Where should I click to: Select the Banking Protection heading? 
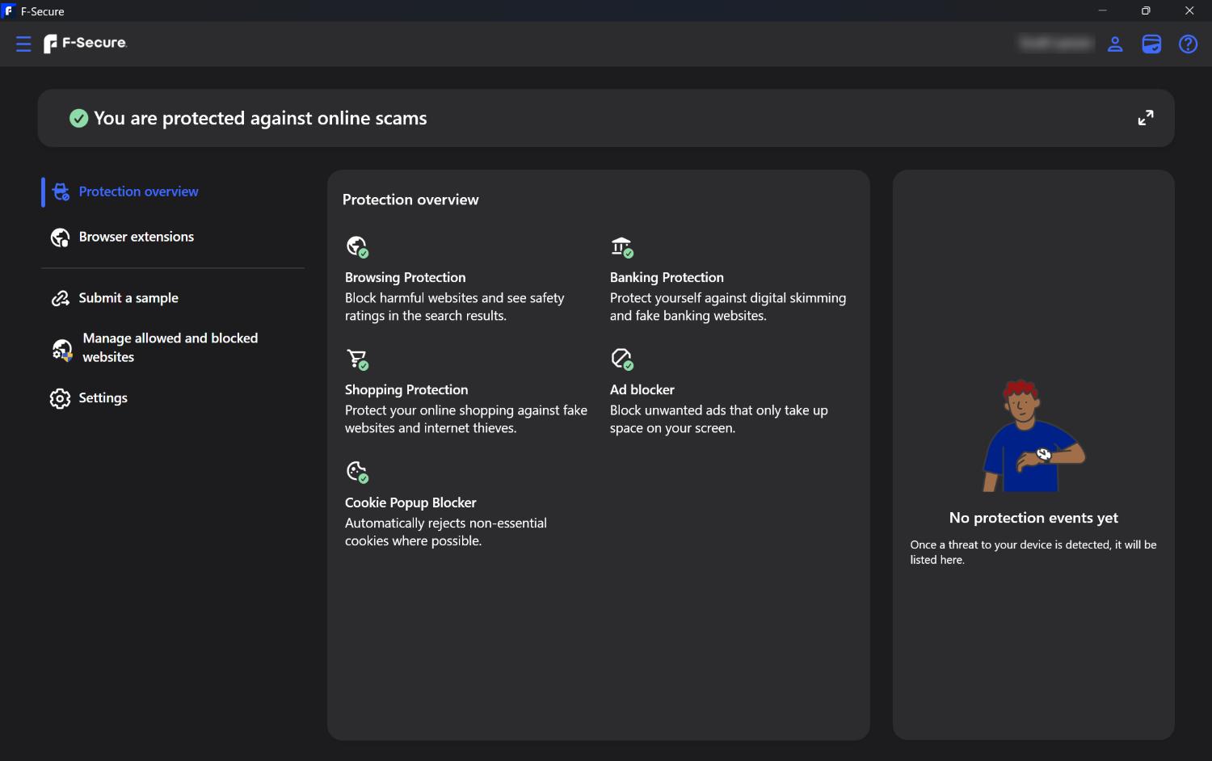pos(667,277)
